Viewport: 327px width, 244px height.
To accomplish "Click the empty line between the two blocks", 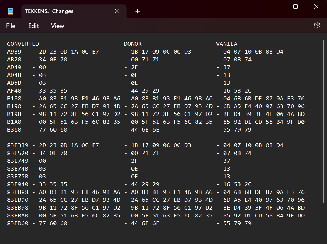I will click(163, 137).
